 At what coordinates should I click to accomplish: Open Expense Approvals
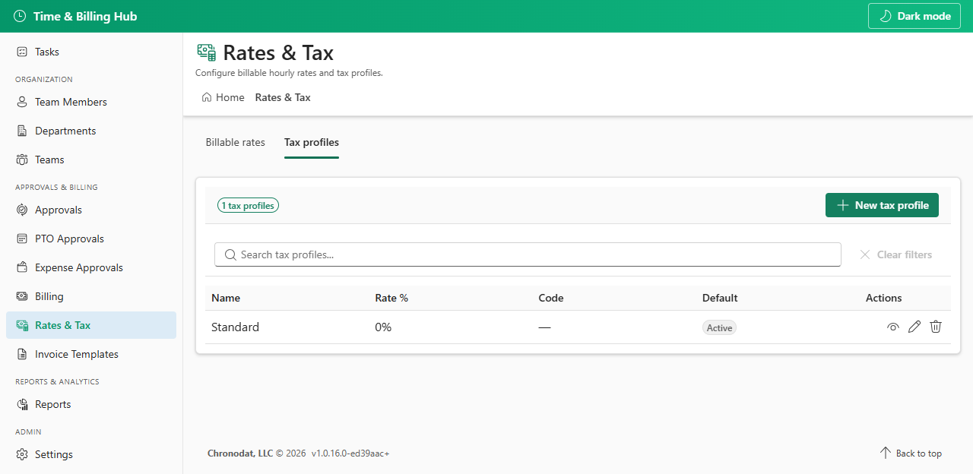click(91, 267)
